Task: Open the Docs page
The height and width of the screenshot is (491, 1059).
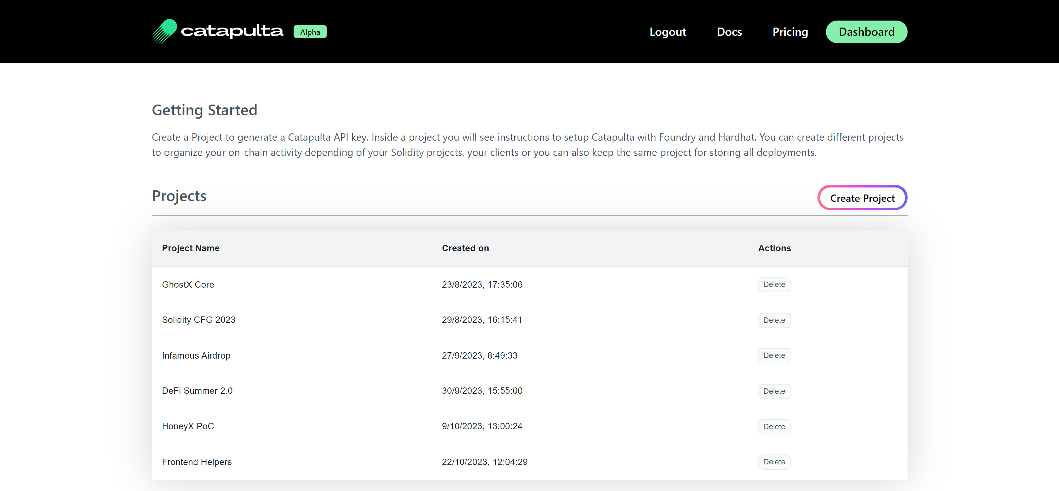Action: point(729,32)
